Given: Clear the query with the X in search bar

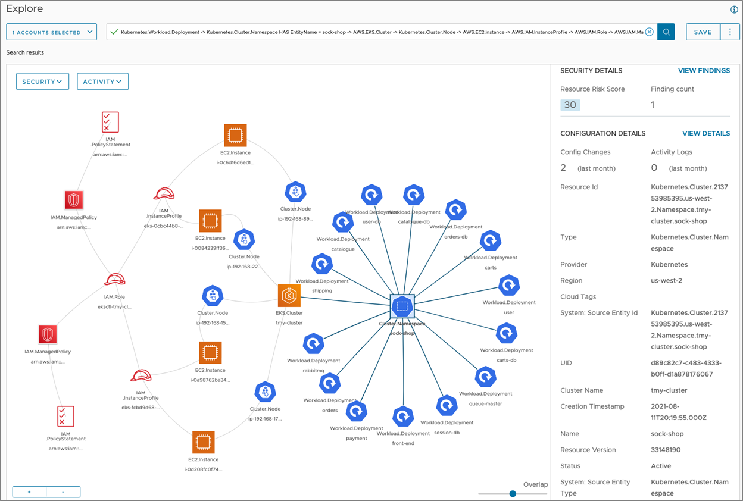Looking at the screenshot, I should (649, 32).
